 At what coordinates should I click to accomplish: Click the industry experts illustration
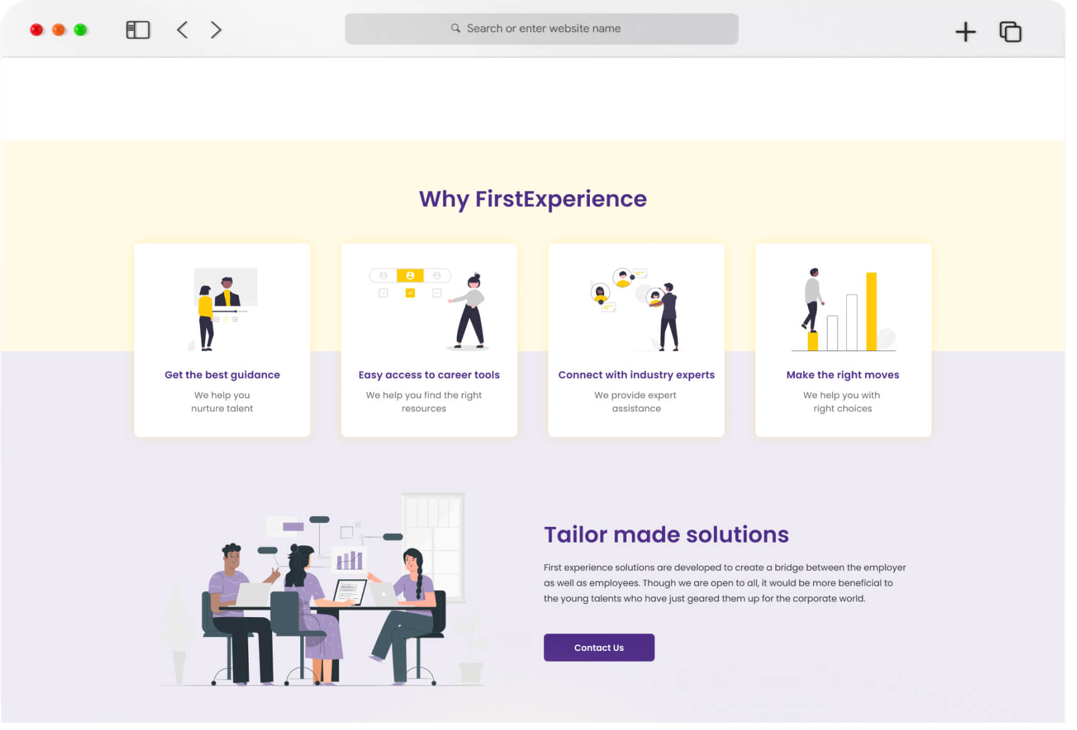tap(636, 309)
